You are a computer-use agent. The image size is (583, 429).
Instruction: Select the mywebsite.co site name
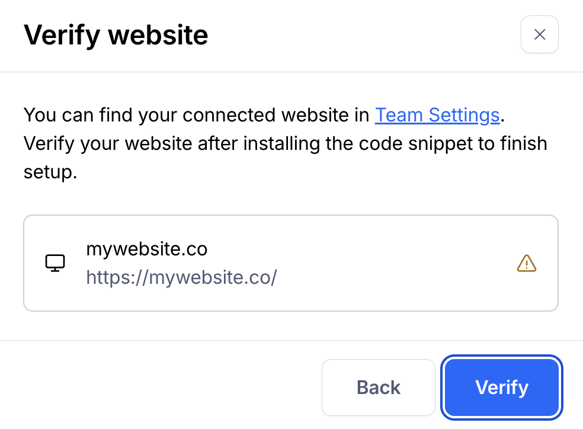pos(147,249)
